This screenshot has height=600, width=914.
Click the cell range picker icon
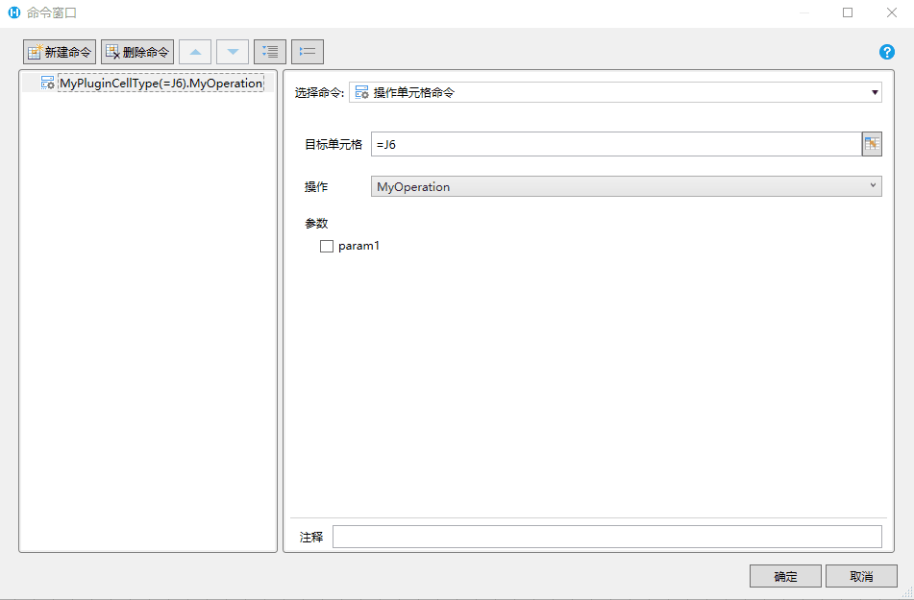[x=872, y=144]
